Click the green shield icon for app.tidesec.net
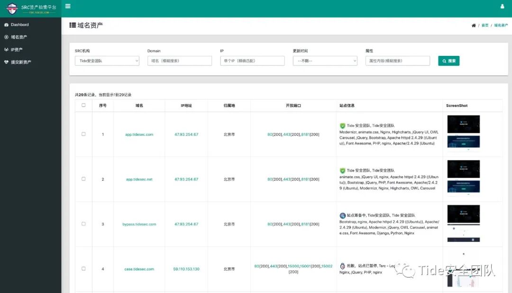Image resolution: width=512 pixels, height=293 pixels. coord(343,170)
